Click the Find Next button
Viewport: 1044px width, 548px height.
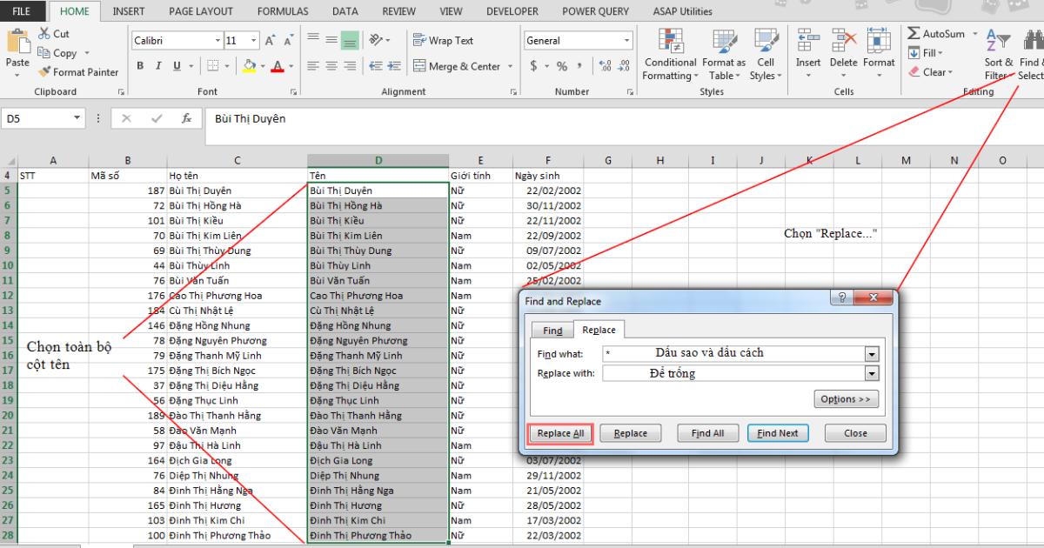pos(778,432)
